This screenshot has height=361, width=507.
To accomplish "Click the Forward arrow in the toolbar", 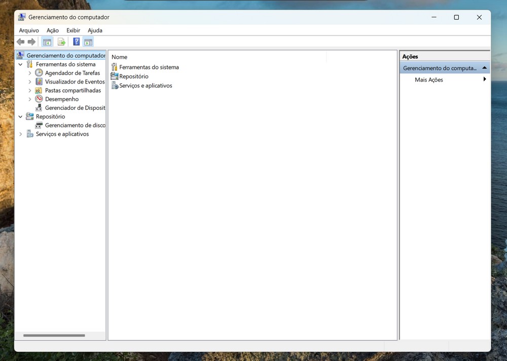I will tap(31, 42).
